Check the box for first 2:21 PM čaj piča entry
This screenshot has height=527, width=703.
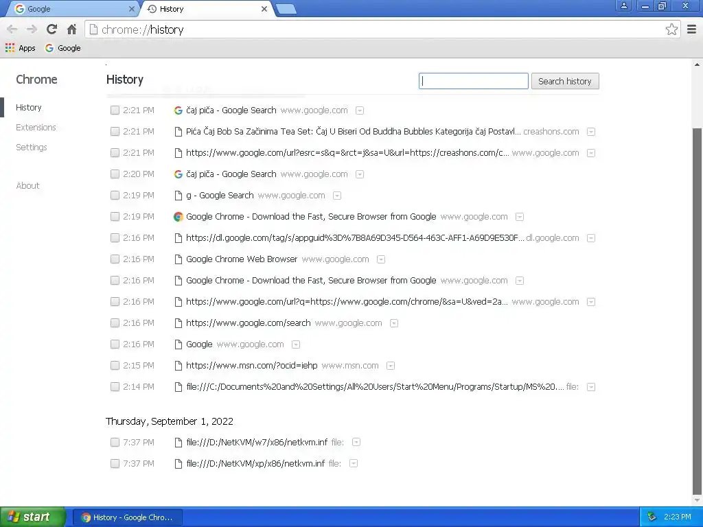[115, 110]
